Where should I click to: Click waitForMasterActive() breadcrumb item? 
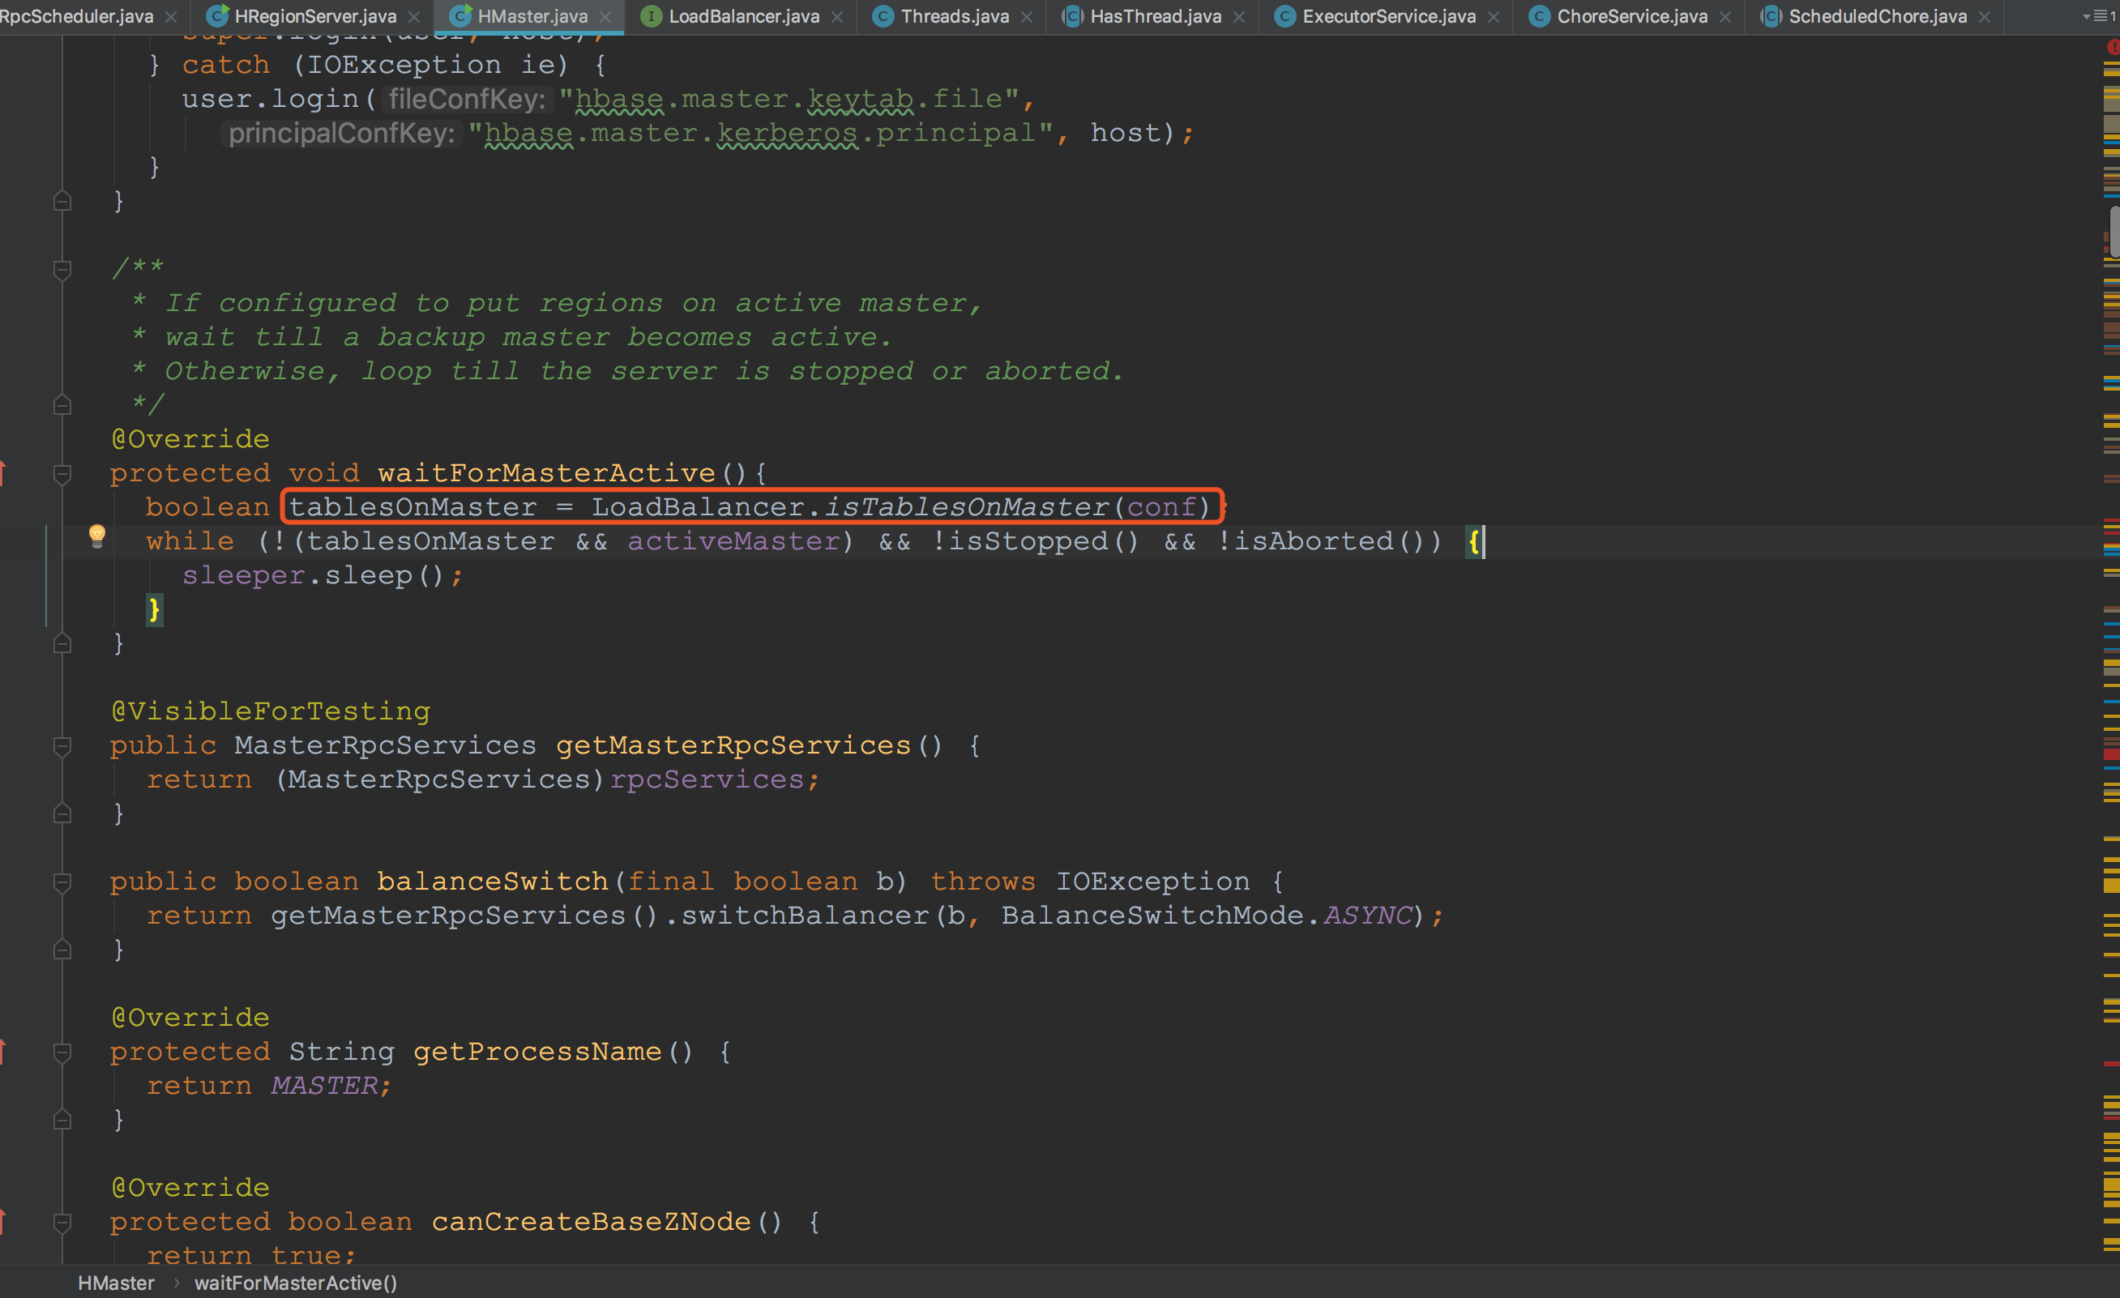coord(295,1283)
